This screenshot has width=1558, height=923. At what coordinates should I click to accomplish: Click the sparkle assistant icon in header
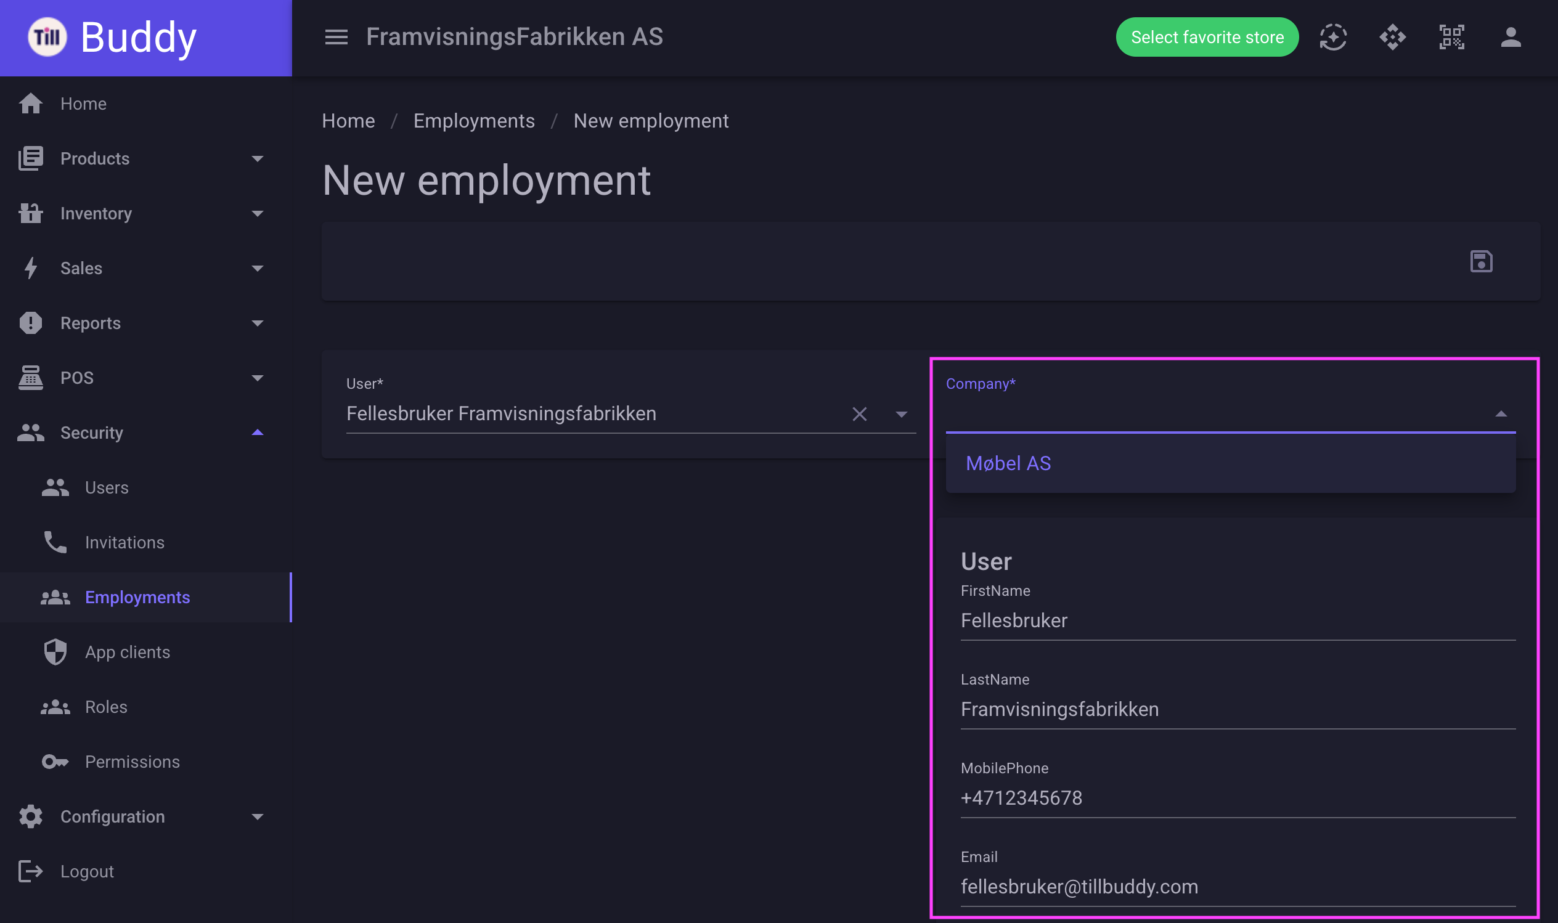click(x=1333, y=38)
